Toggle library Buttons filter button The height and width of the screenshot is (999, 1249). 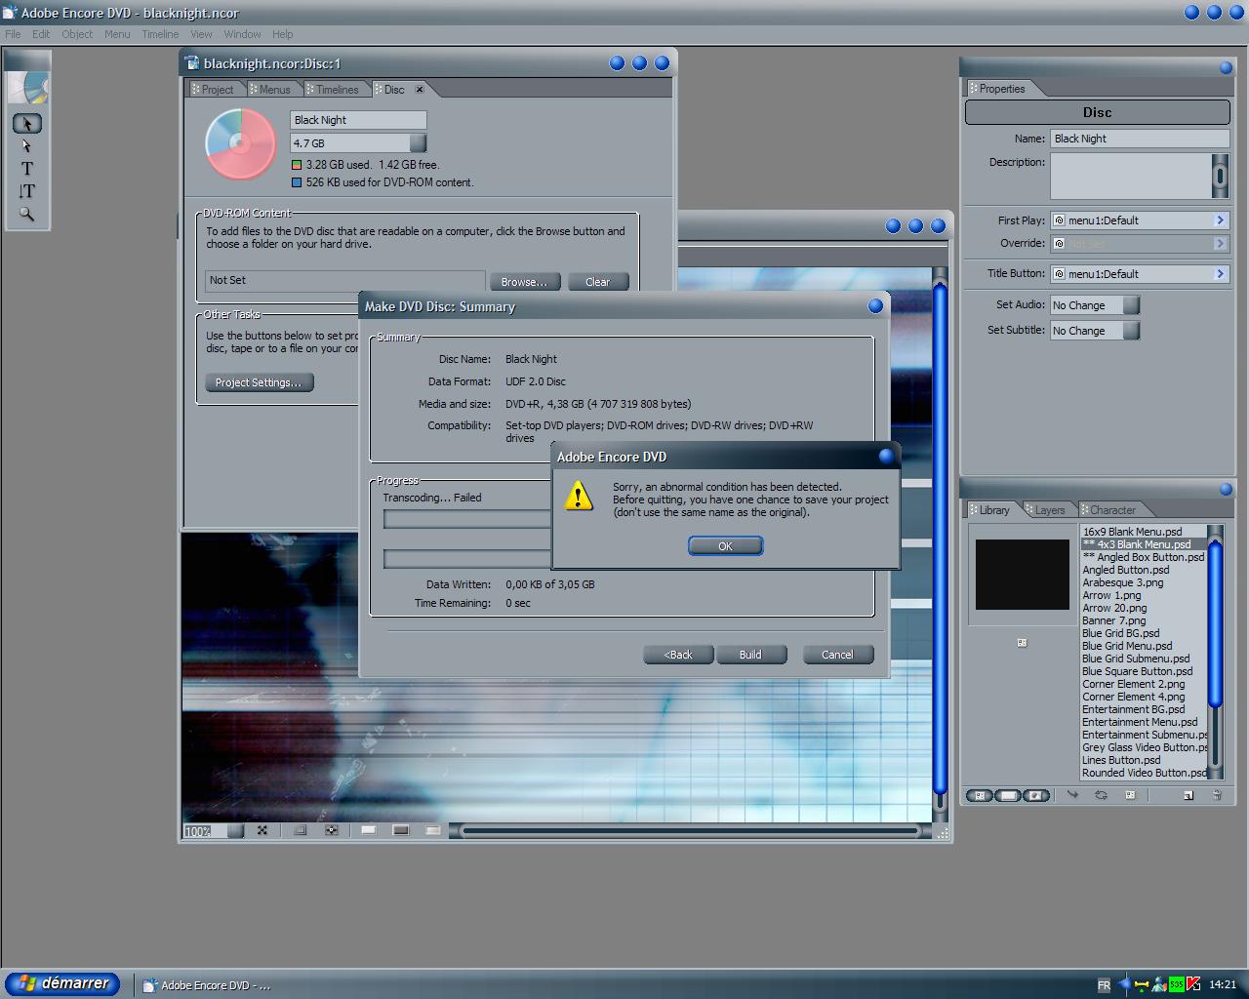point(1008,795)
